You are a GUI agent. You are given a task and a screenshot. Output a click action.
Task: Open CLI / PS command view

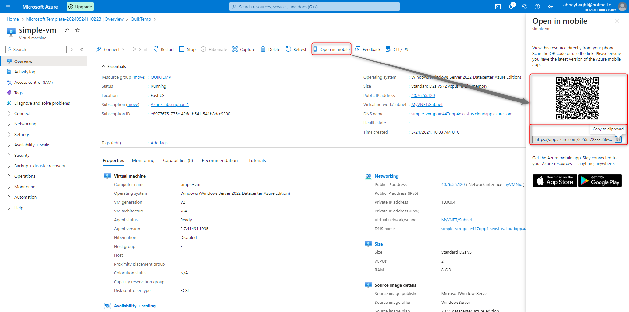(397, 49)
